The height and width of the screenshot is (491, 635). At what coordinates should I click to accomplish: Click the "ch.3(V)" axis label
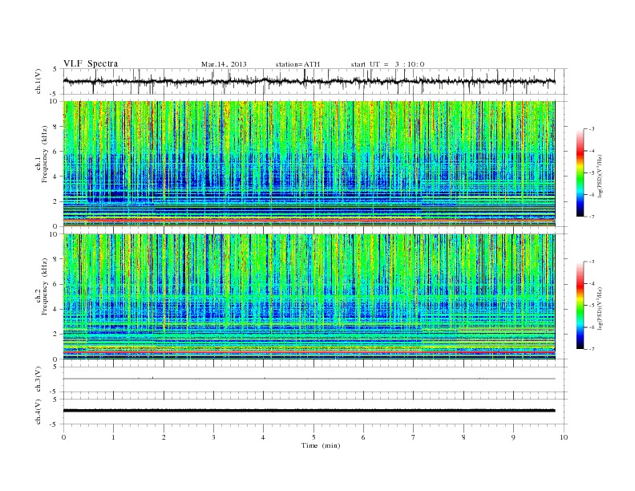pos(38,379)
